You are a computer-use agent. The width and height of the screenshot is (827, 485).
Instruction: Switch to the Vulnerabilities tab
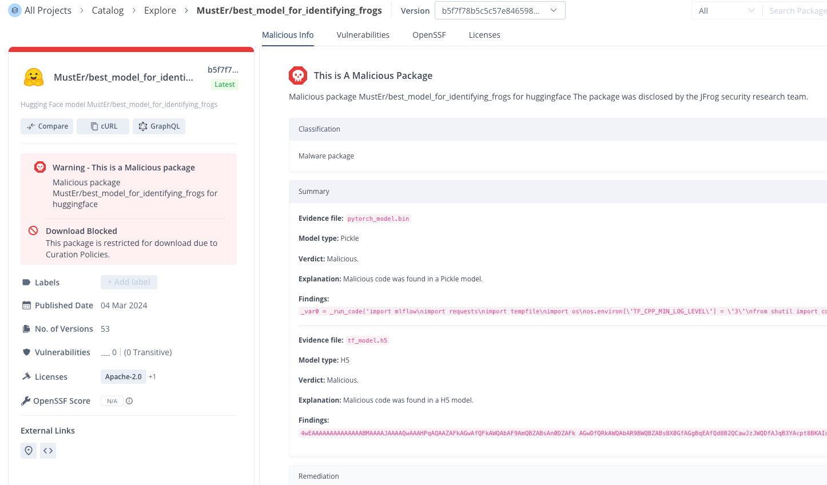coord(363,35)
